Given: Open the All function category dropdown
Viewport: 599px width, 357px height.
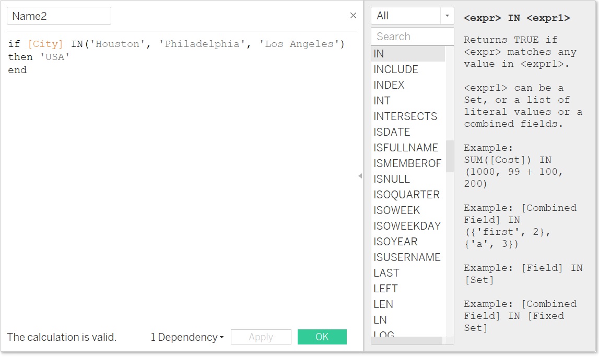Looking at the screenshot, I should pos(448,16).
